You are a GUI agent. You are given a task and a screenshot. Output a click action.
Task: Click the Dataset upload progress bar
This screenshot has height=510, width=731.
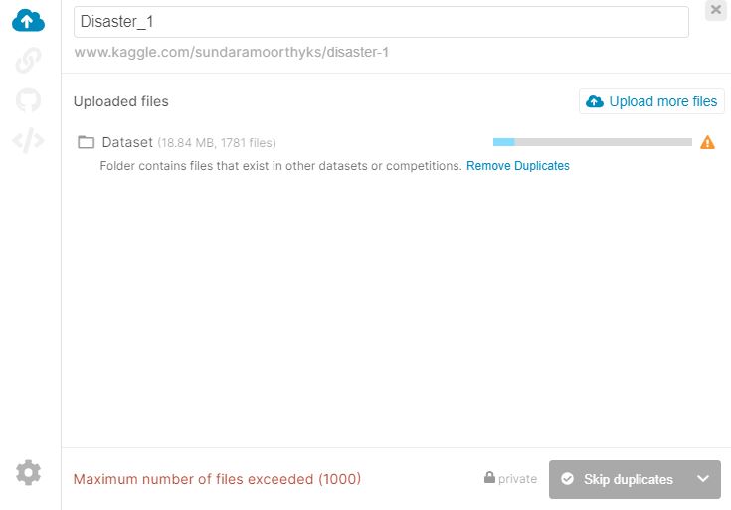(x=592, y=142)
